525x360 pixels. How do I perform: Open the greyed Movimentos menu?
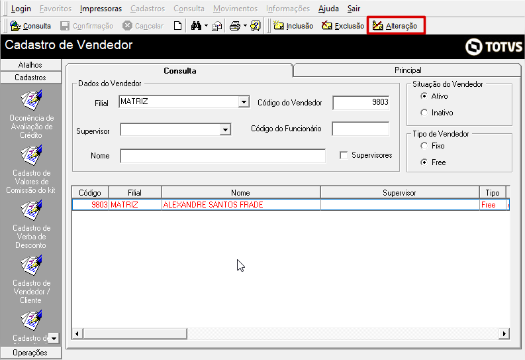click(236, 9)
